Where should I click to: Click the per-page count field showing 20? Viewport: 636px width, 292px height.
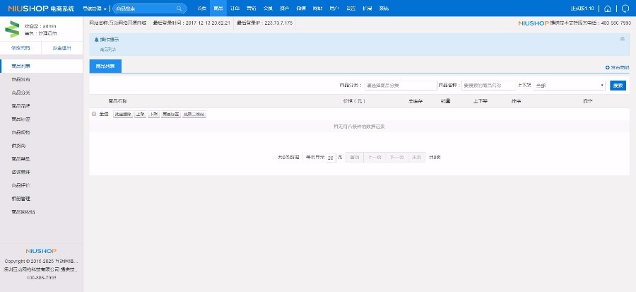tap(331, 158)
